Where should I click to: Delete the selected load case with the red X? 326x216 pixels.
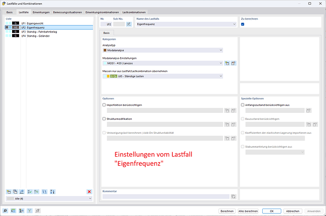coord(89,192)
